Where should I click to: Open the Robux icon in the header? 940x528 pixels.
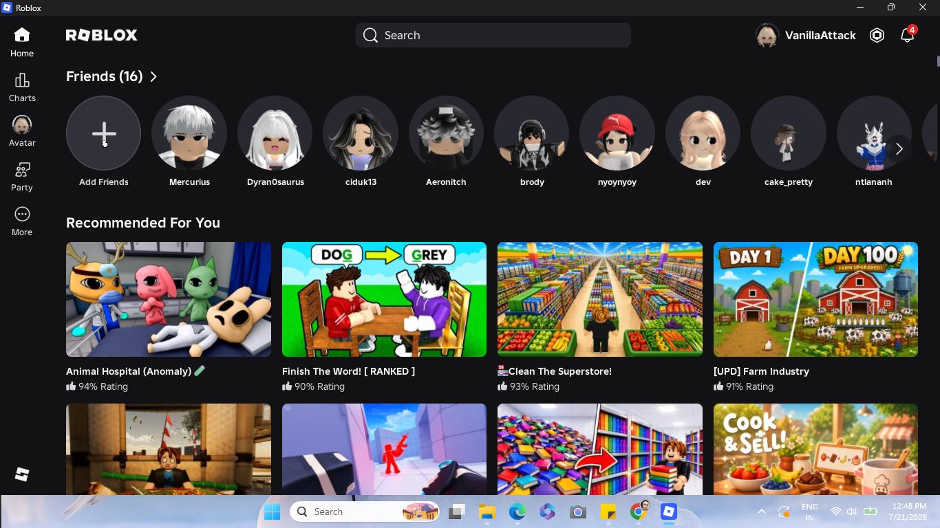tap(877, 35)
